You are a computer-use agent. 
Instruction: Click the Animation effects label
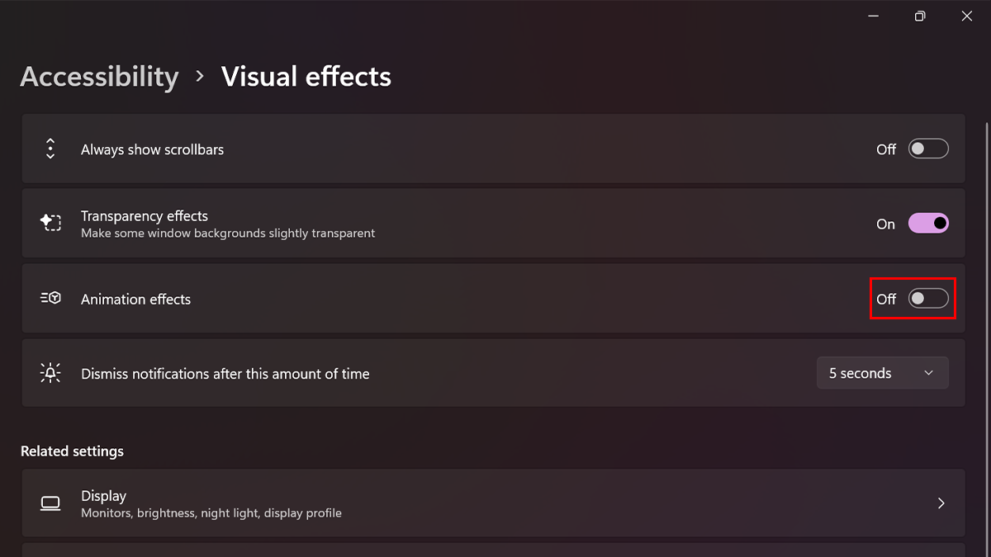pos(135,300)
